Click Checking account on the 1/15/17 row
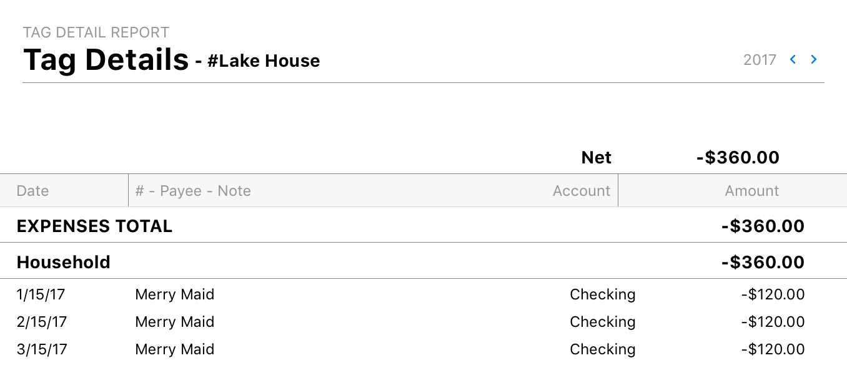Image resolution: width=847 pixels, height=383 pixels. tap(602, 294)
